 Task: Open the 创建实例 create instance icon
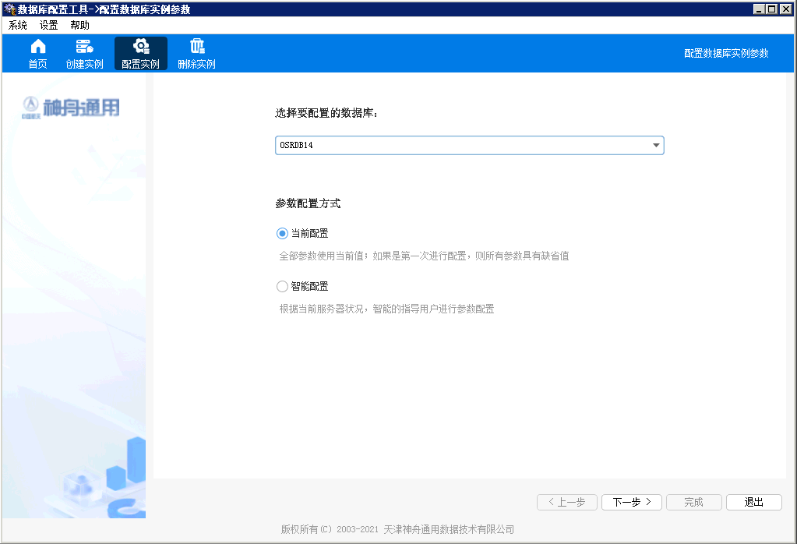tap(84, 47)
